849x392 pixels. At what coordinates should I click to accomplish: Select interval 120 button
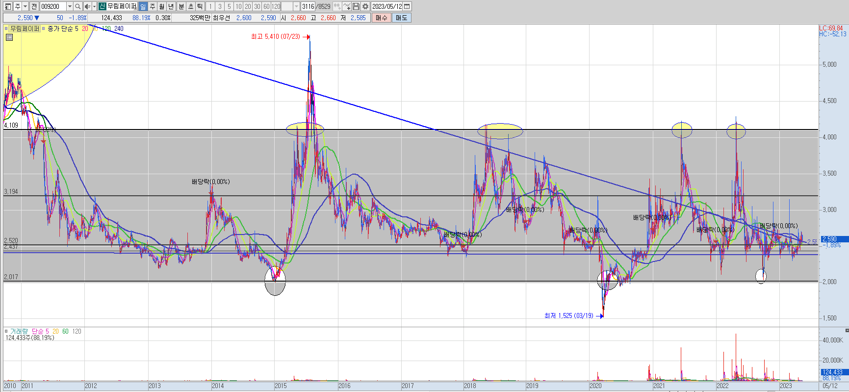276,6
